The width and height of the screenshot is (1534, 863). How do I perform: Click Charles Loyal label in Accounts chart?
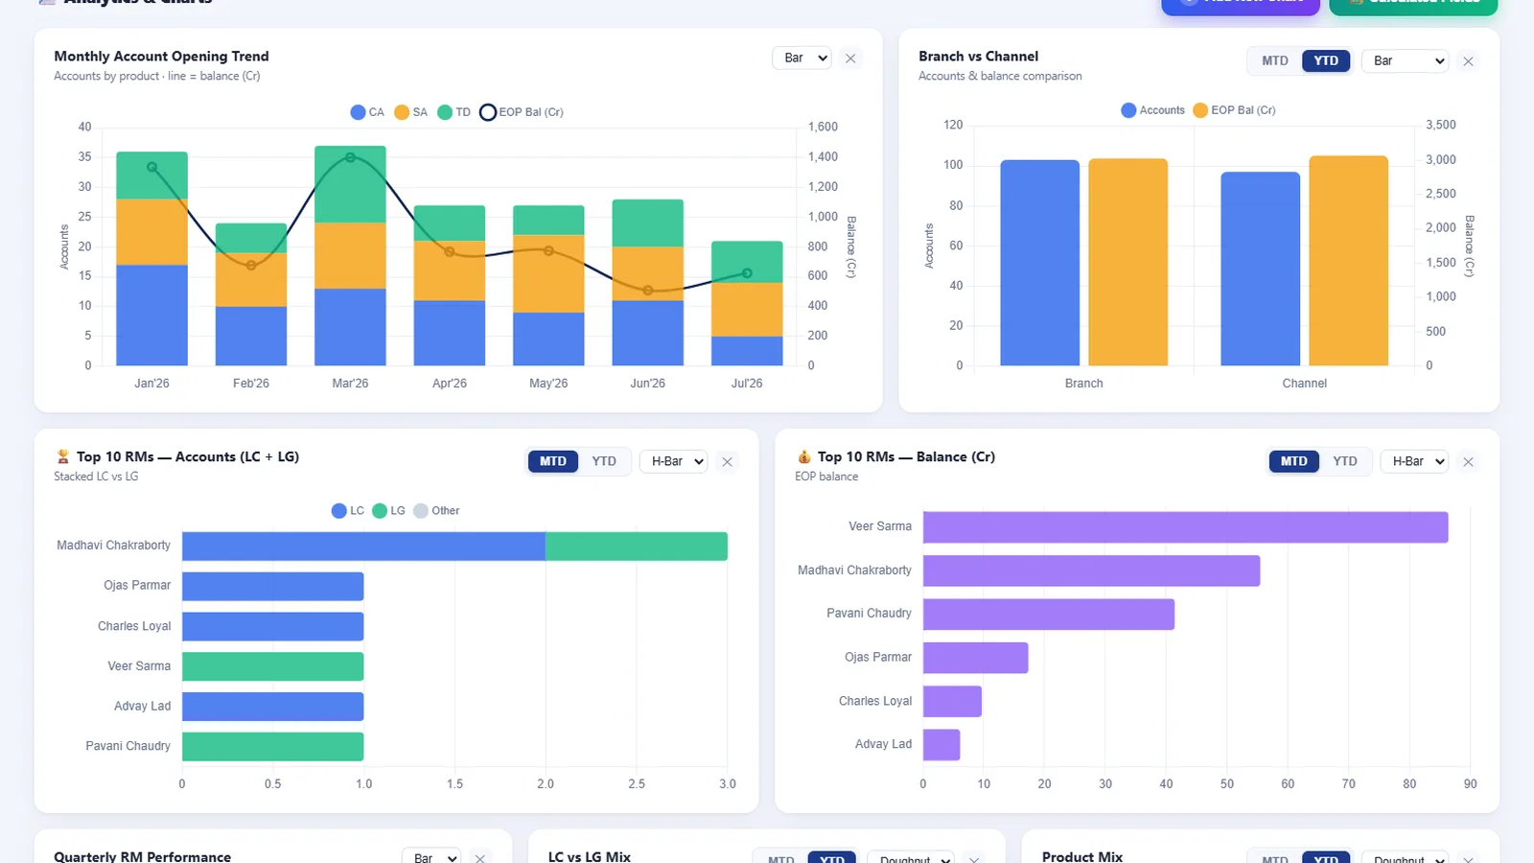tap(134, 626)
